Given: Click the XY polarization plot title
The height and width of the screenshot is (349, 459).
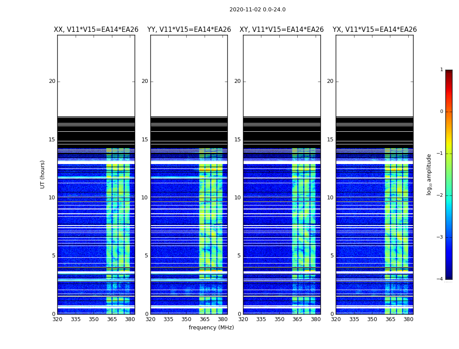Looking at the screenshot, I should [282, 30].
